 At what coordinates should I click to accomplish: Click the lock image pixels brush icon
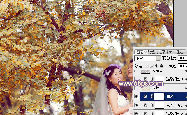click(152, 66)
